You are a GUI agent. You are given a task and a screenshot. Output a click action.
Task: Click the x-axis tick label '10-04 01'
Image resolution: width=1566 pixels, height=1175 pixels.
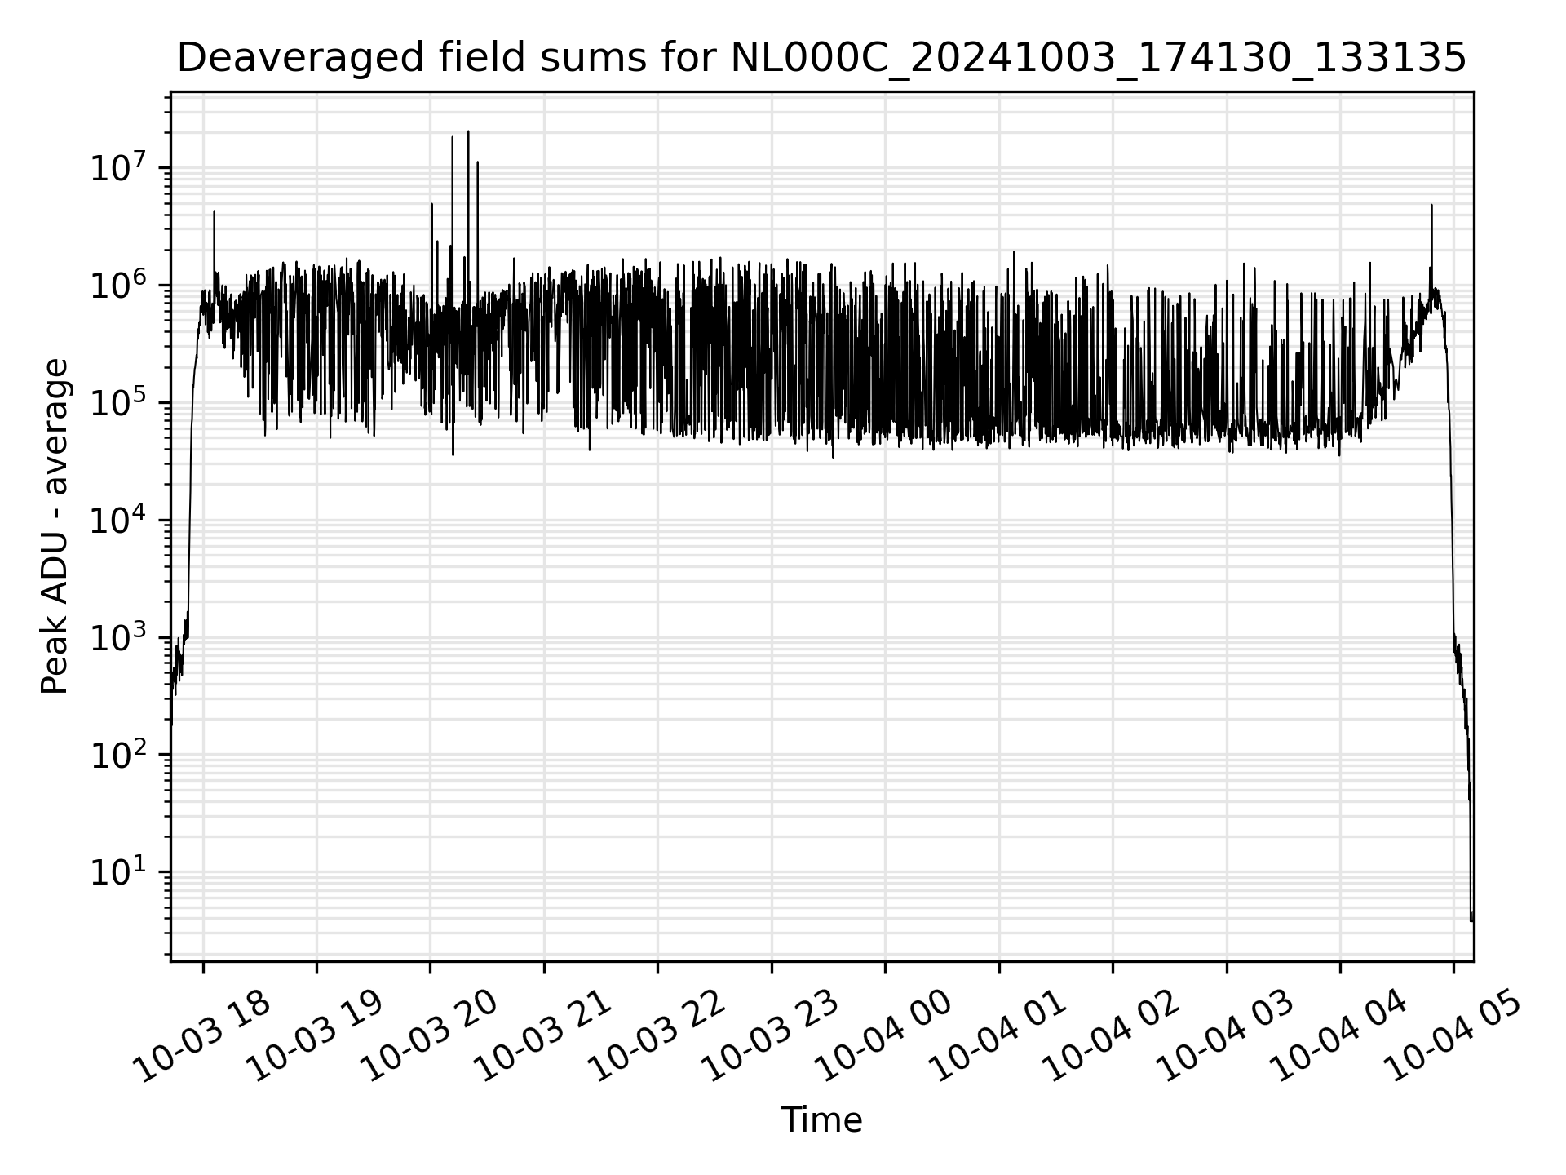(x=998, y=1035)
